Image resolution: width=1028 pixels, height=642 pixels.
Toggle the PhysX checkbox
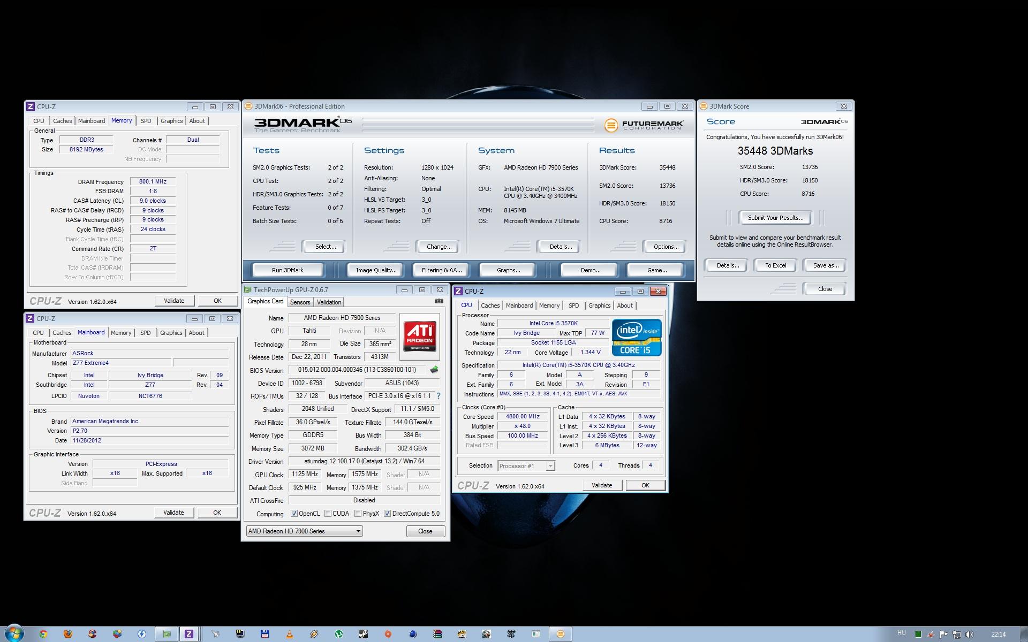pos(358,514)
